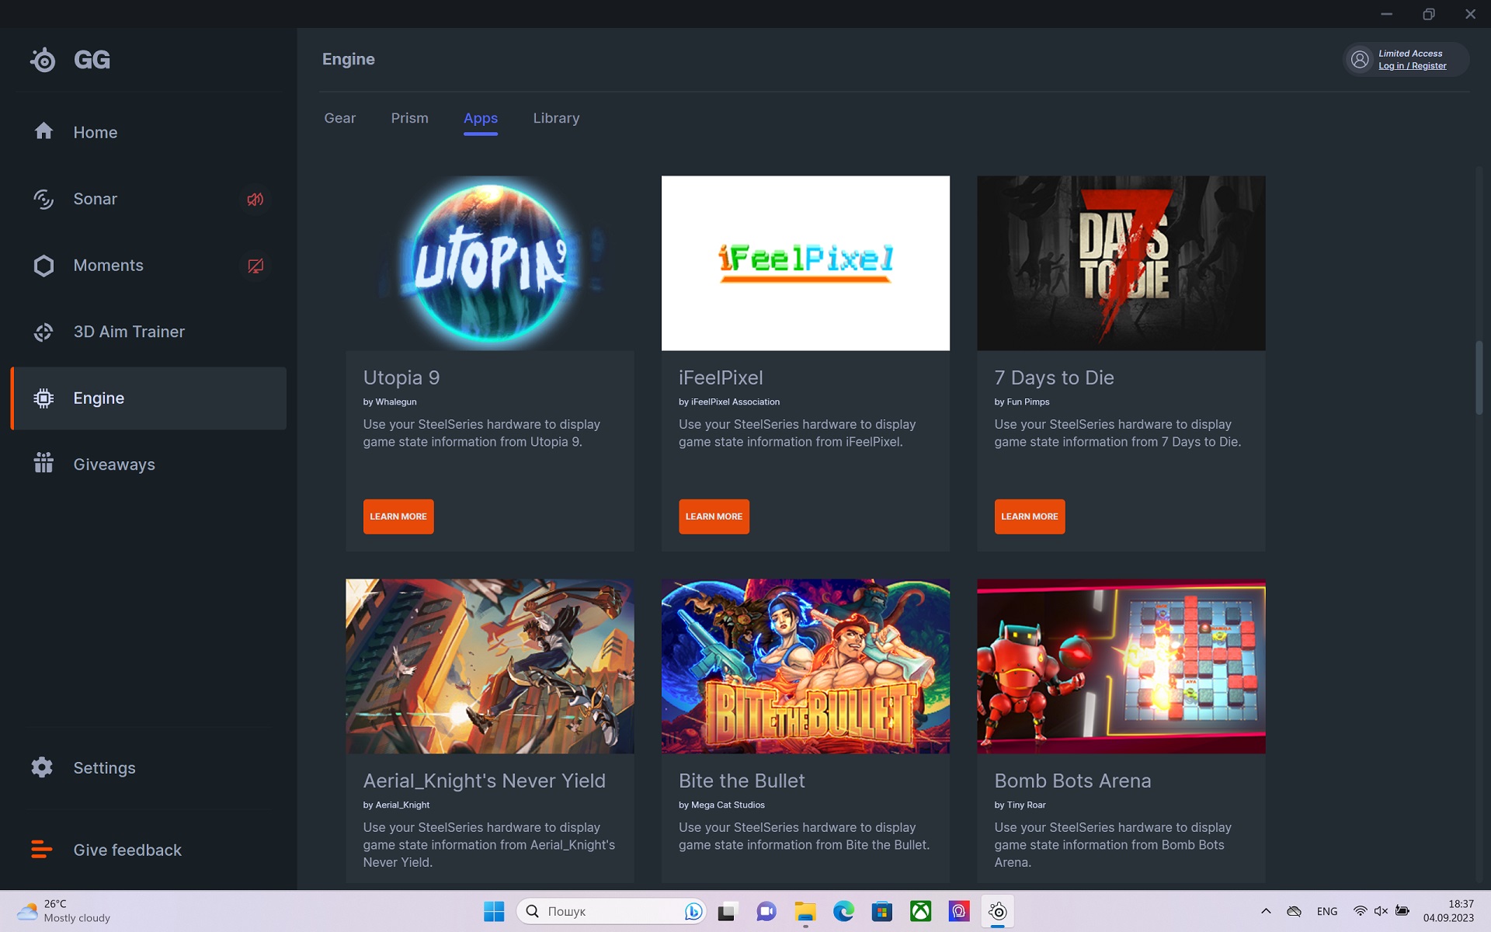Open the Settings sidebar item
Viewport: 1491px width, 932px height.
[104, 767]
